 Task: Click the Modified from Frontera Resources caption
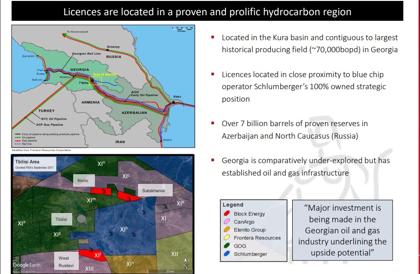pos(41,150)
